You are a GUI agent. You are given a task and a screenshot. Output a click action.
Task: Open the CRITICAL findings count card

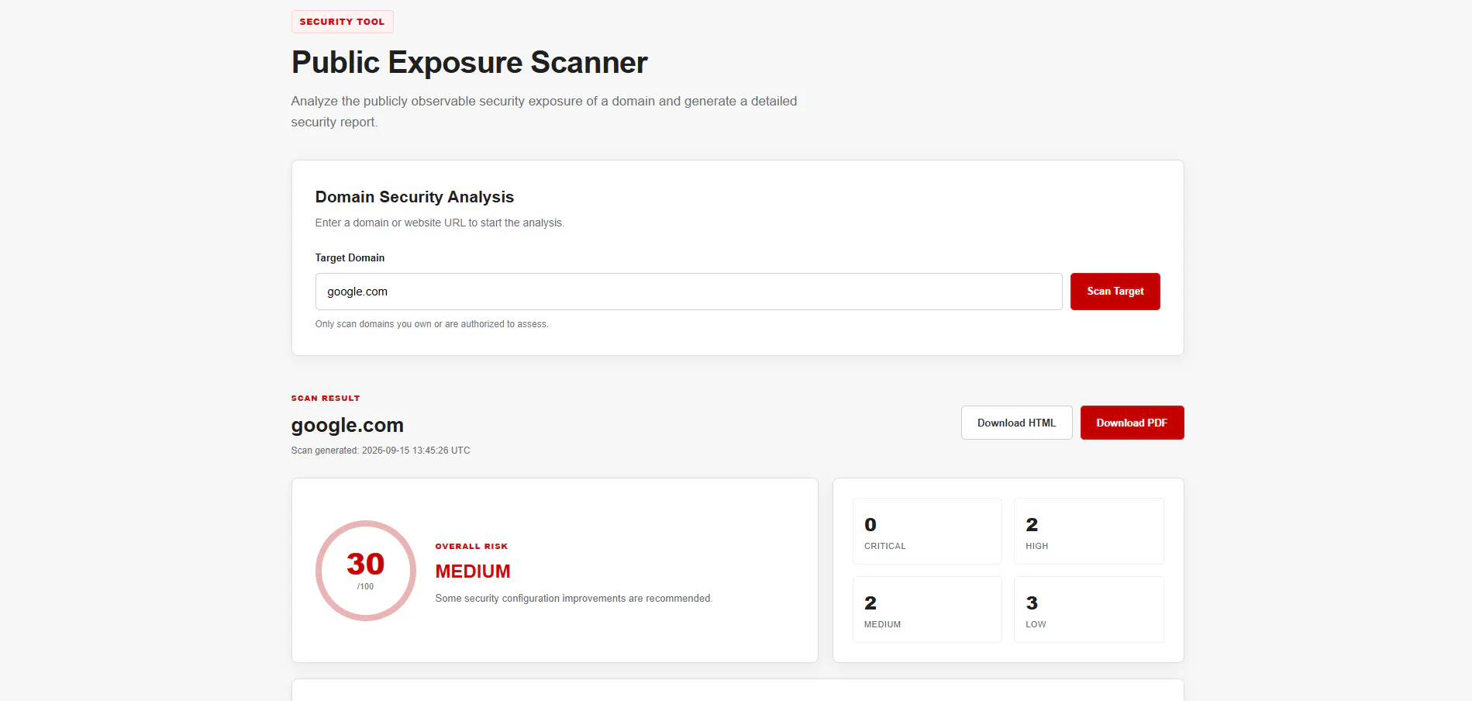[x=927, y=531]
